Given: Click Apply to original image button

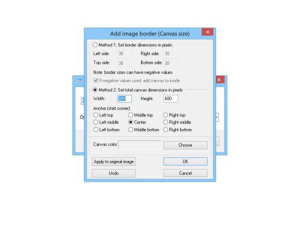Looking at the screenshot, I should pos(114,161).
